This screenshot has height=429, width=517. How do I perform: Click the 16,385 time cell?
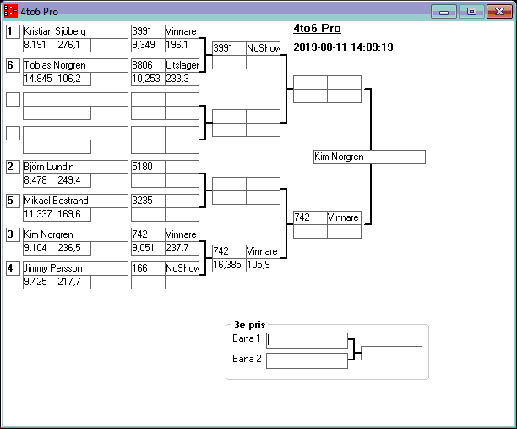[228, 265]
